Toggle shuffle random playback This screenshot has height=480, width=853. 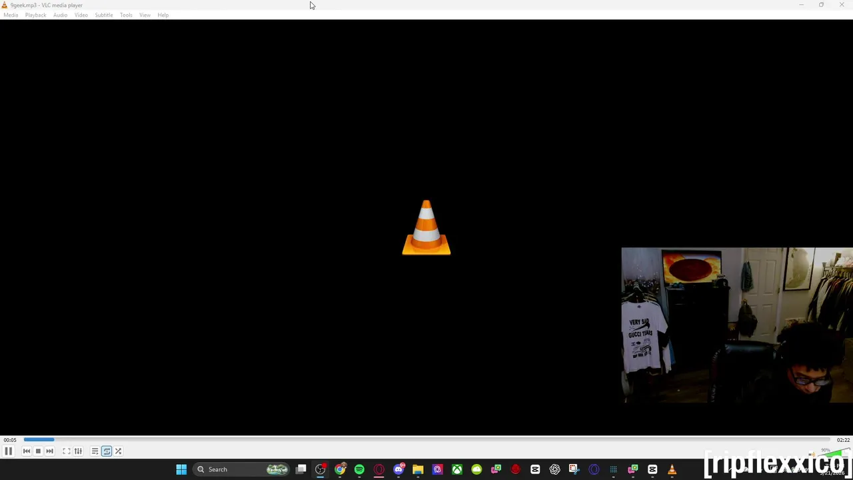point(118,451)
